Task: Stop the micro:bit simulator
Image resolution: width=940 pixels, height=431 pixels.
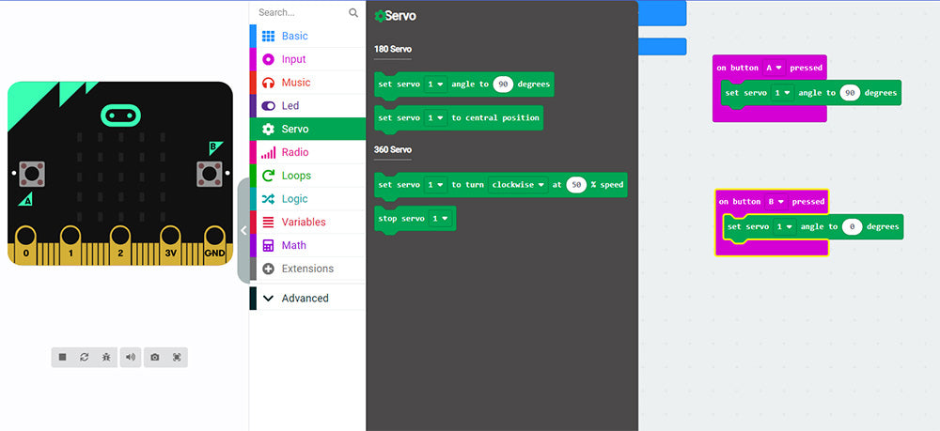Action: click(x=63, y=357)
